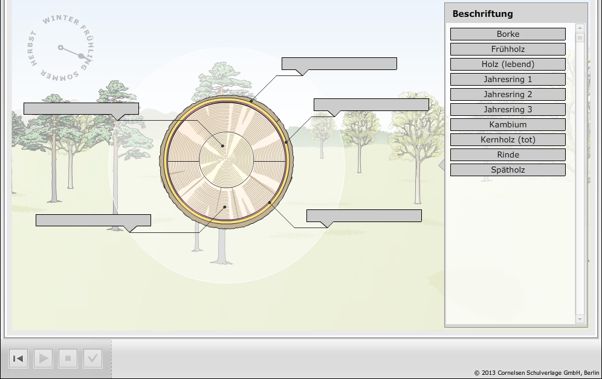
Task: Select the Holz (lebend) label
Action: pyautogui.click(x=508, y=65)
